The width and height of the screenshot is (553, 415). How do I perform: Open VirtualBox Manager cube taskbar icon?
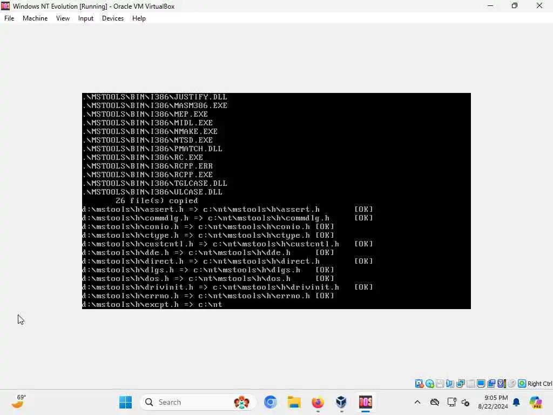341,402
